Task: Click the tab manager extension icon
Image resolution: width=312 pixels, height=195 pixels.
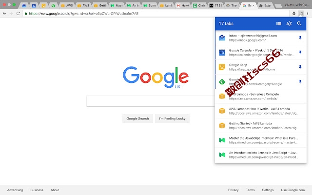Action: click(301, 14)
